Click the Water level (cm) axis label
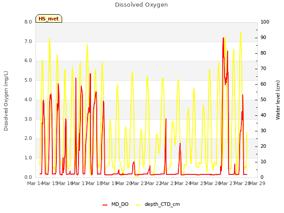Viewport: 284px width, 213px height. click(x=278, y=100)
